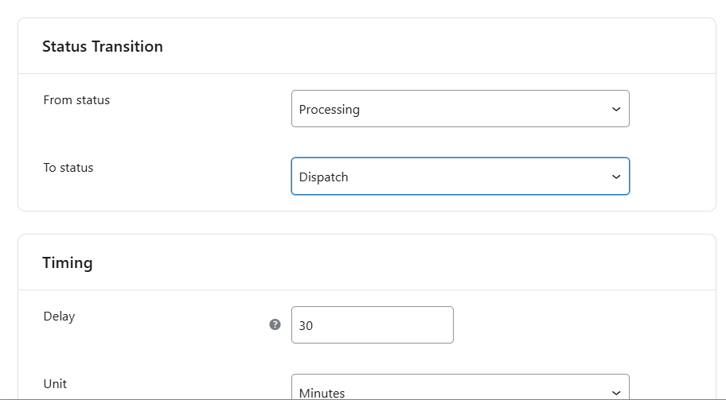The width and height of the screenshot is (726, 400).
Task: Open the Unit dropdown showing Minutes
Action: (460, 389)
